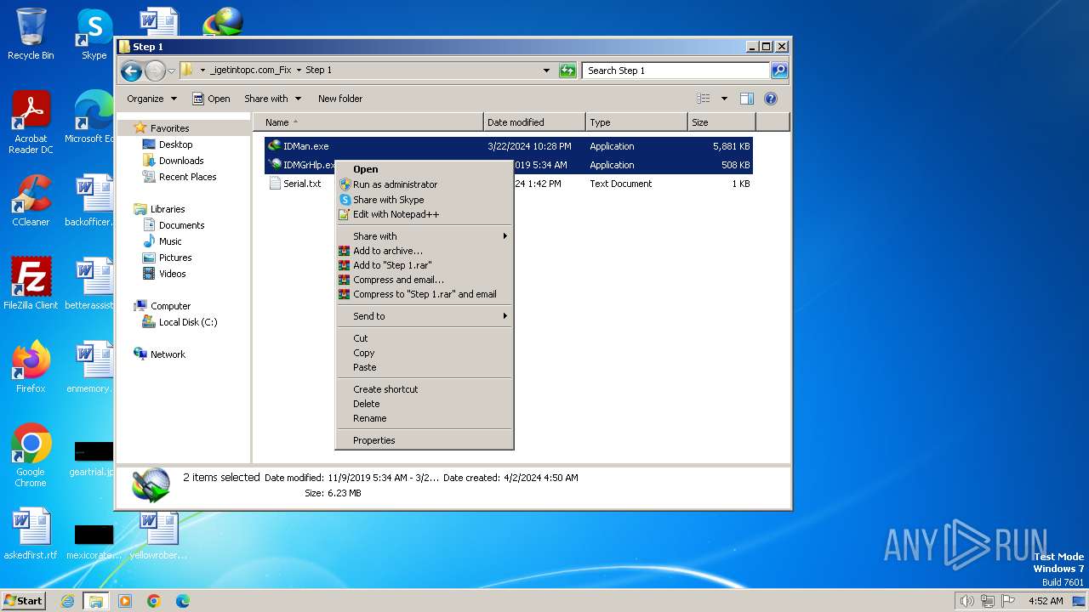The image size is (1089, 612).
Task: Click Windows Media Player taskbar icon
Action: coord(125,601)
